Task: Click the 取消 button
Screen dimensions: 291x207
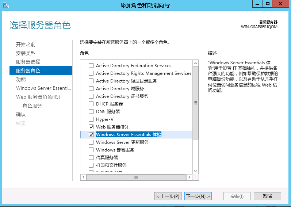Action: (267, 196)
